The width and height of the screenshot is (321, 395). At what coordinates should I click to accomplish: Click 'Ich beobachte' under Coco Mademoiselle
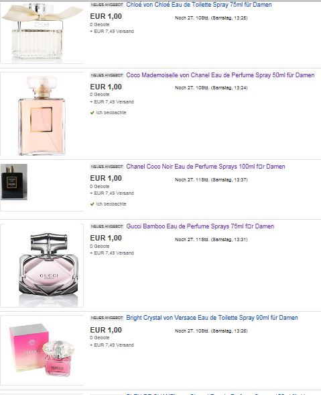(x=111, y=113)
